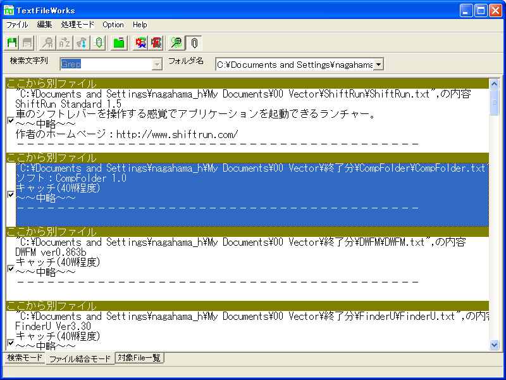Click the grayed-out printer icon
The width and height of the screenshot is (506, 380).
click(27, 43)
